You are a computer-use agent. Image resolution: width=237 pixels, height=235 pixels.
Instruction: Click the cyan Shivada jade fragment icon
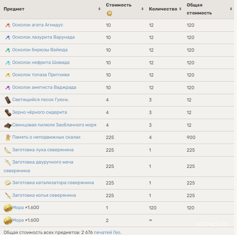pyautogui.click(x=8, y=62)
